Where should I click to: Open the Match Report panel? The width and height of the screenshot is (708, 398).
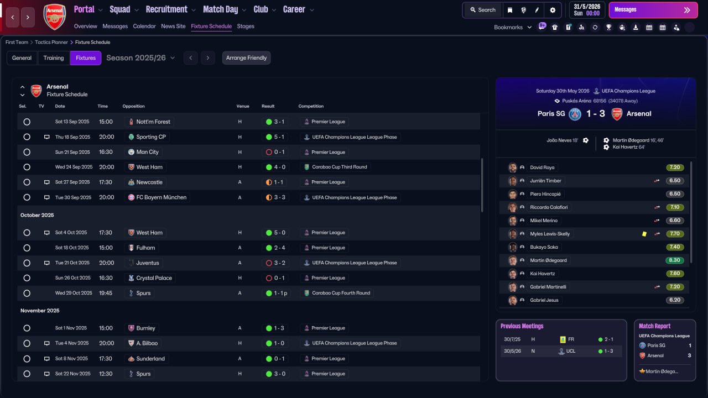point(665,350)
